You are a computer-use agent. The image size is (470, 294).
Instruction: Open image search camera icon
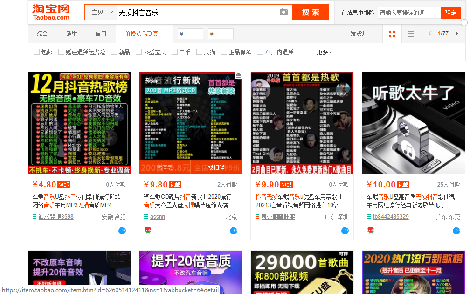[x=283, y=12]
